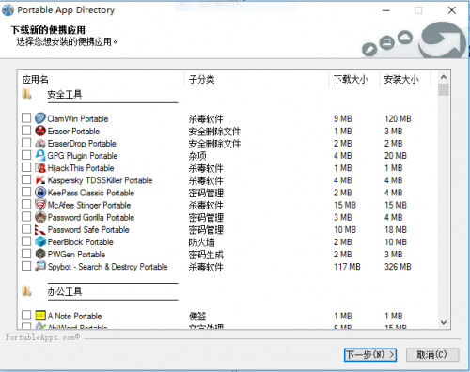Screen dimensions: 470x372
Task: Tick the Password Safe Portable checkbox
Action: click(x=26, y=229)
